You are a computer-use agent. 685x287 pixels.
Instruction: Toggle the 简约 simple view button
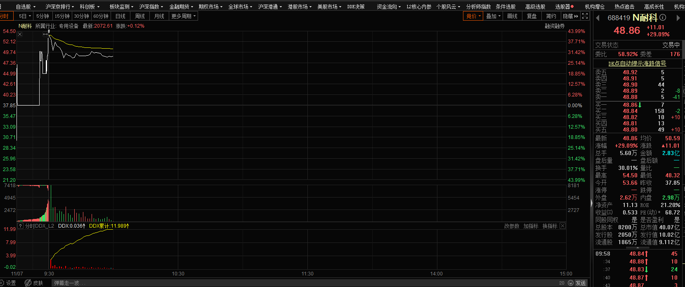tap(551, 16)
